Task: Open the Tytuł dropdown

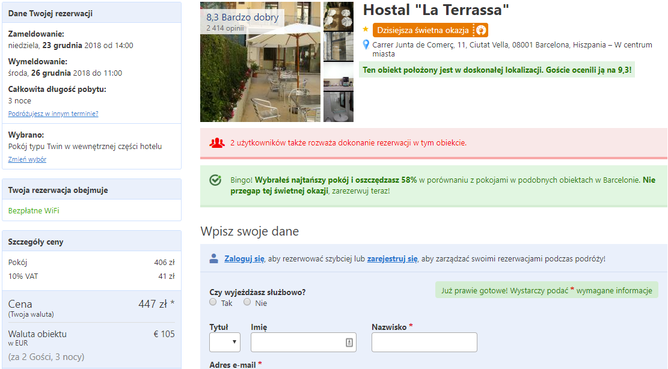Action: (225, 342)
